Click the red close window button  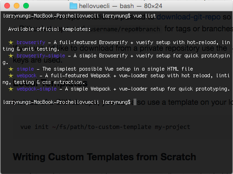[x=7, y=6]
